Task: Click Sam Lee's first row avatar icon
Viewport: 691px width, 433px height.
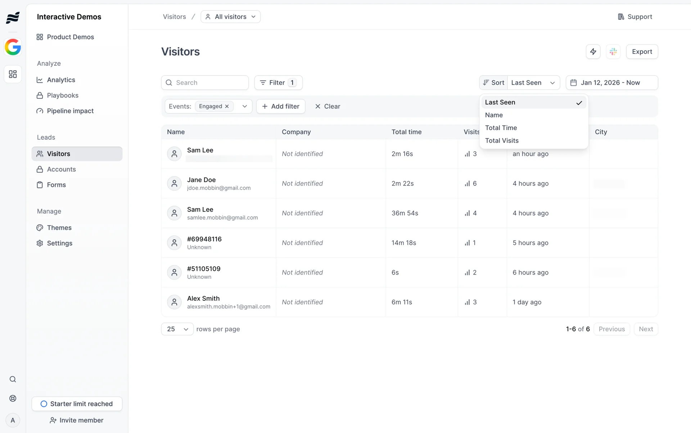Action: (174, 154)
